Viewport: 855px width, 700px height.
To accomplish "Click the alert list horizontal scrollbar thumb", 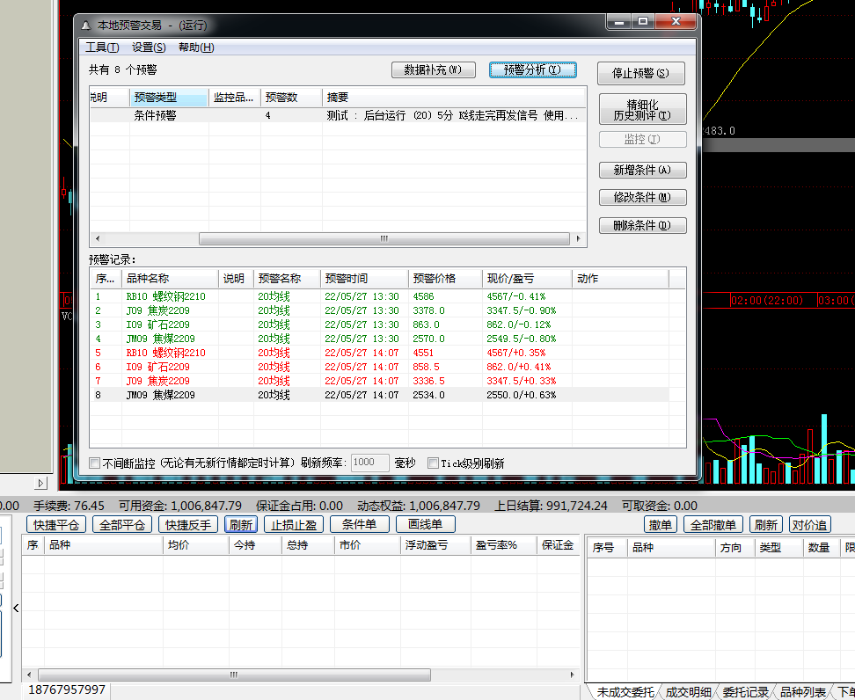I will pyautogui.click(x=384, y=239).
